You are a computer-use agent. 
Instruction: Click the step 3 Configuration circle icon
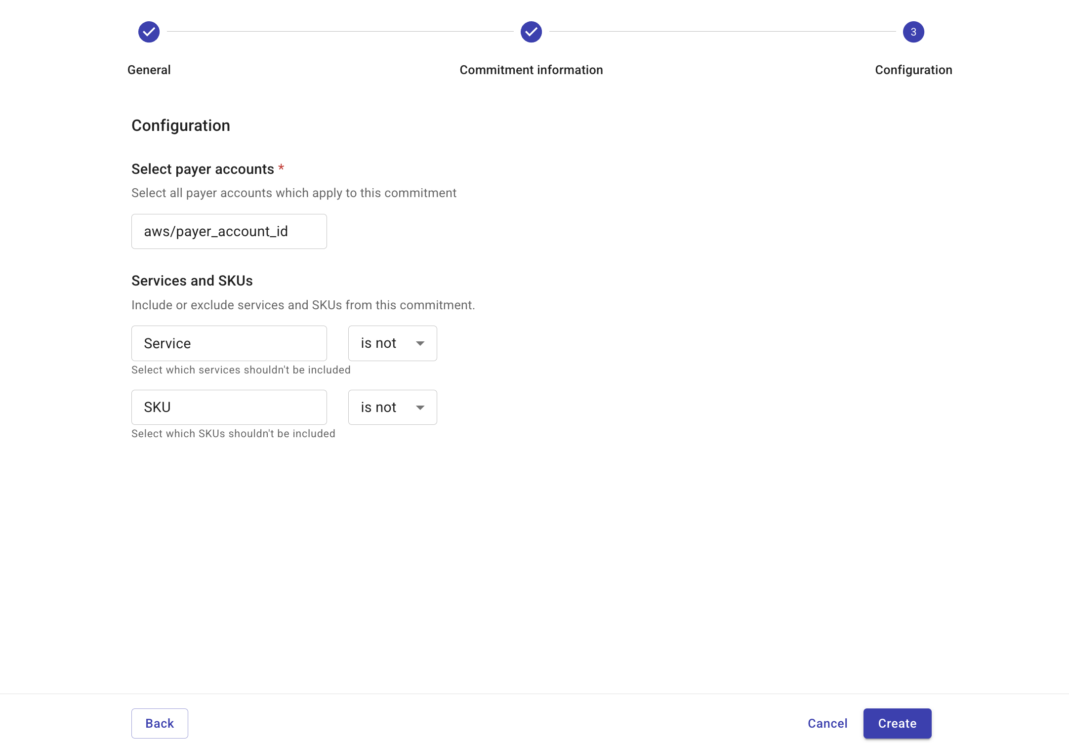pos(913,32)
